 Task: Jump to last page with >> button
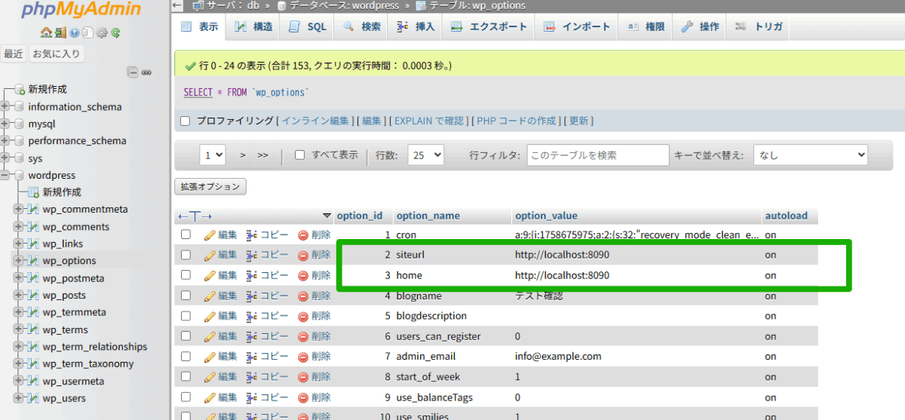(x=262, y=155)
